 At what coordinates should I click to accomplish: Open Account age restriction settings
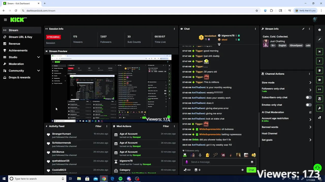(x=286, y=120)
